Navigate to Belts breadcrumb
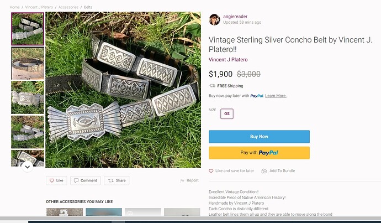This screenshot has height=223, width=381. (x=88, y=7)
